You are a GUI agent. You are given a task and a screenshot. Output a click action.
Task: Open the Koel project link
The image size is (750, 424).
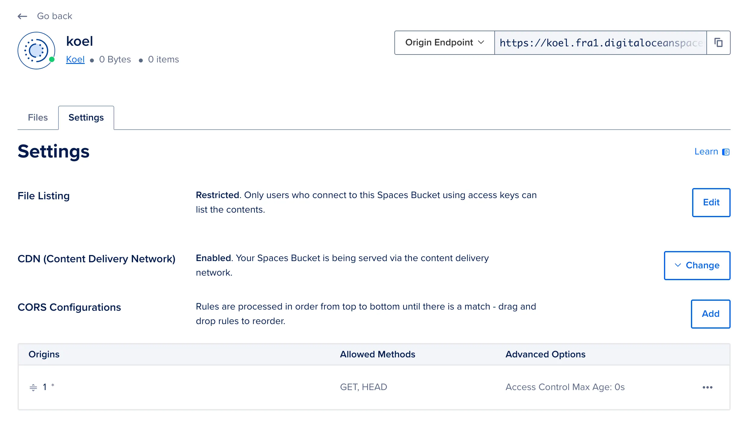click(x=75, y=59)
